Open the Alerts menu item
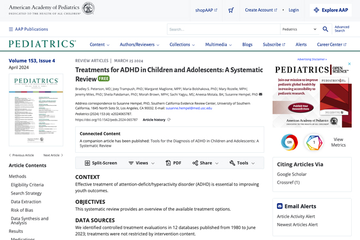 [301, 45]
